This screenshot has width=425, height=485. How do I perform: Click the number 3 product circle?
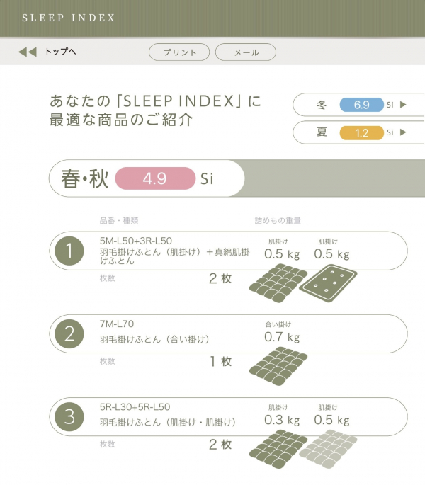pos(69,417)
